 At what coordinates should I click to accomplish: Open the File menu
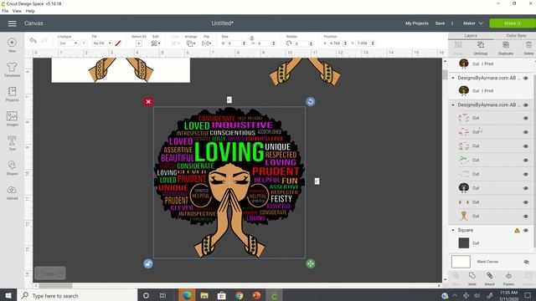coord(5,11)
